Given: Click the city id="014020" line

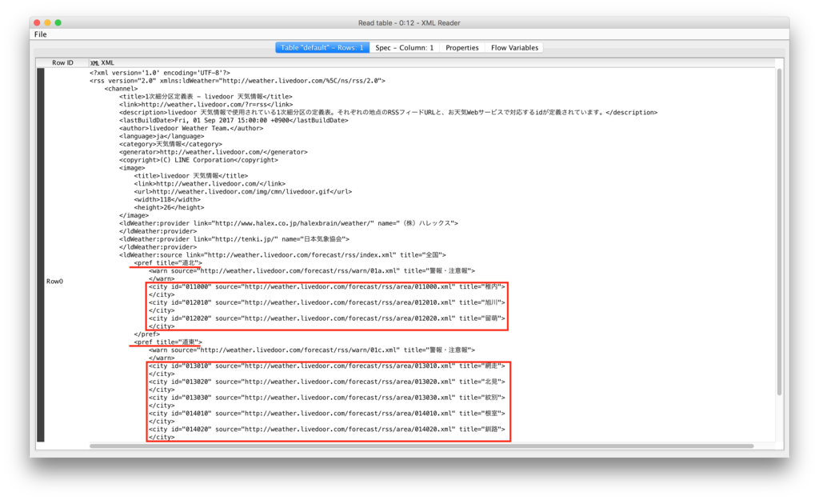Looking at the screenshot, I should point(327,429).
